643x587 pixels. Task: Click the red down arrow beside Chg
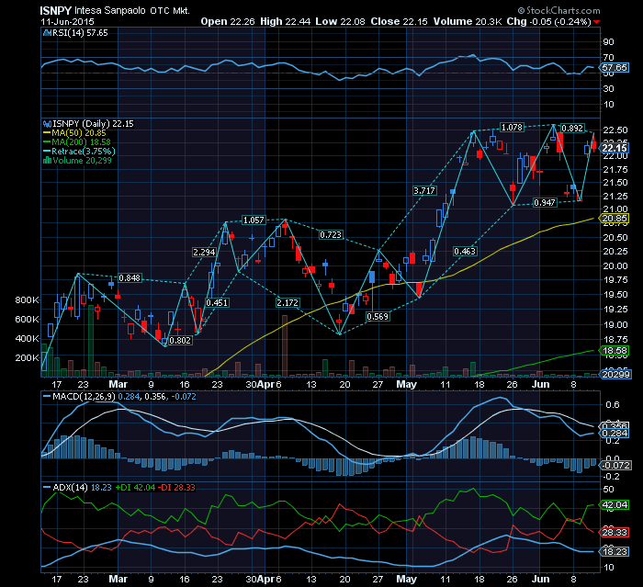click(x=597, y=22)
